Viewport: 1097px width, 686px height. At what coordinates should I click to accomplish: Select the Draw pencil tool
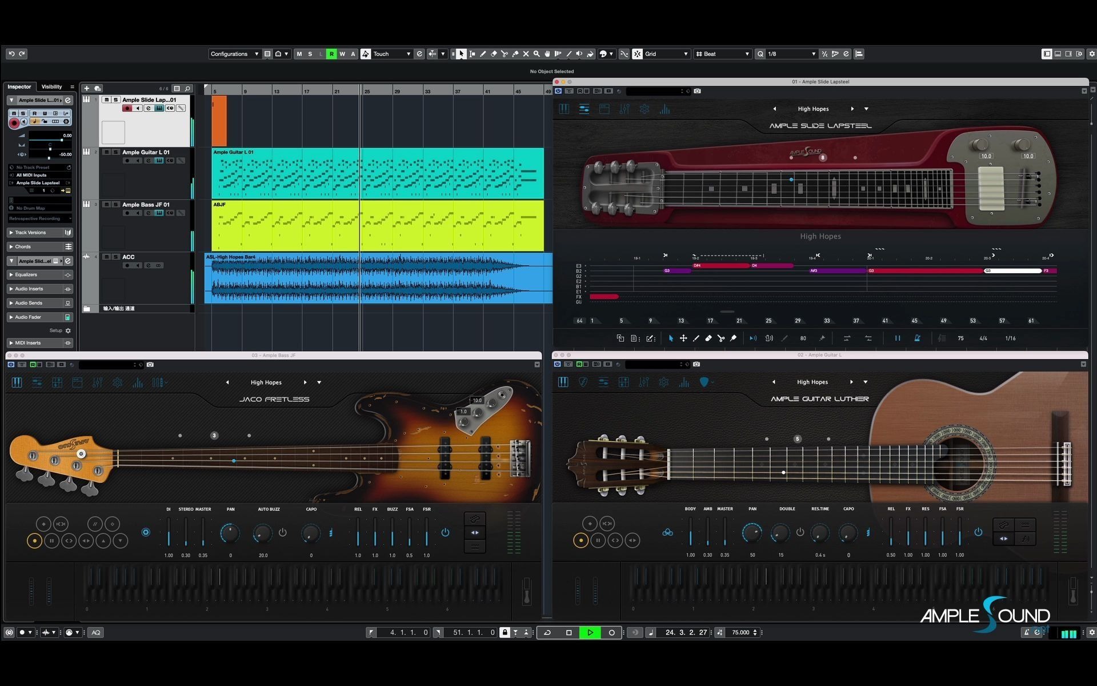[x=483, y=54]
